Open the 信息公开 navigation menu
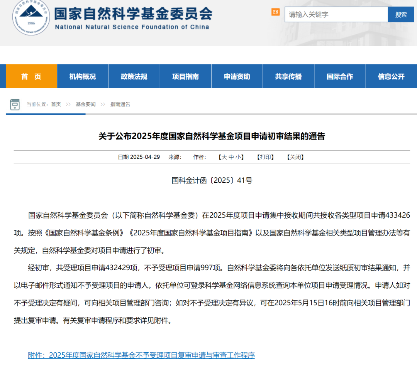The height and width of the screenshot is (375, 417). click(x=391, y=76)
